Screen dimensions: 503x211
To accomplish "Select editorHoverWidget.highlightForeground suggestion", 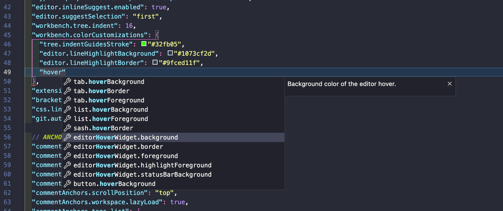I will pyautogui.click(x=142, y=165).
